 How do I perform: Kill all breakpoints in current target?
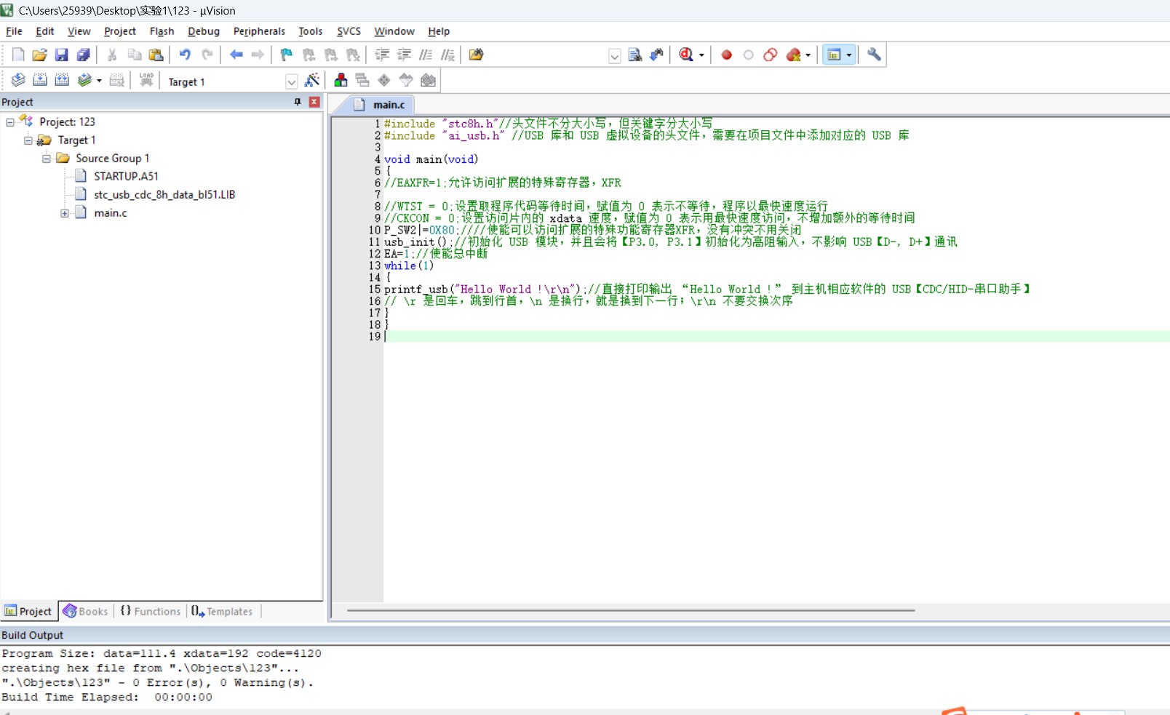pos(792,55)
